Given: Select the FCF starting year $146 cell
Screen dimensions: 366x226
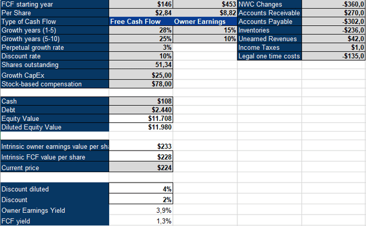Looking at the screenshot, I should (141, 4).
